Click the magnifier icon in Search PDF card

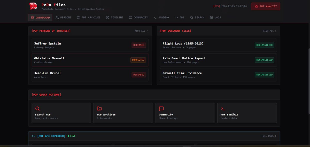(37, 108)
